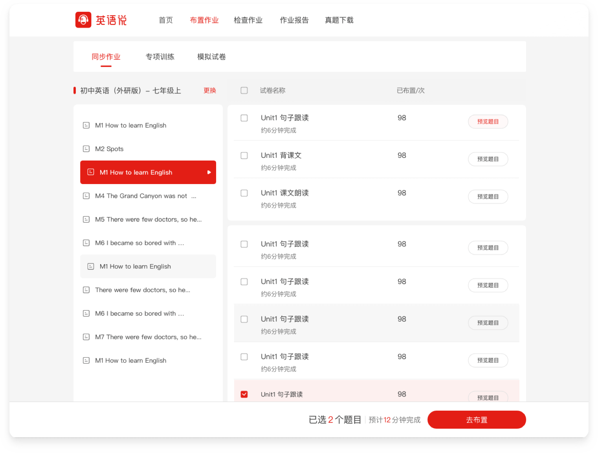This screenshot has height=453, width=598.
Task: Click the document icon beside M7 There were few doctors
Action: pos(86,337)
